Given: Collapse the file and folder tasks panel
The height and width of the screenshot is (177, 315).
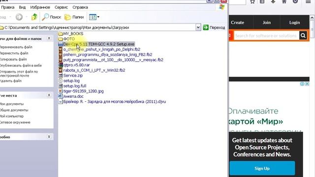Looking at the screenshot, I should pos(49,38).
